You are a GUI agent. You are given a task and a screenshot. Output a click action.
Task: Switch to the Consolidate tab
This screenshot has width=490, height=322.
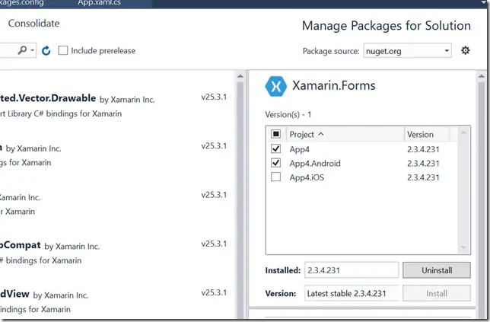click(x=33, y=24)
